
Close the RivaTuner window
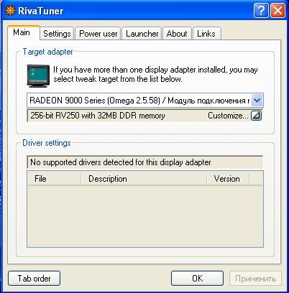coord(277,11)
